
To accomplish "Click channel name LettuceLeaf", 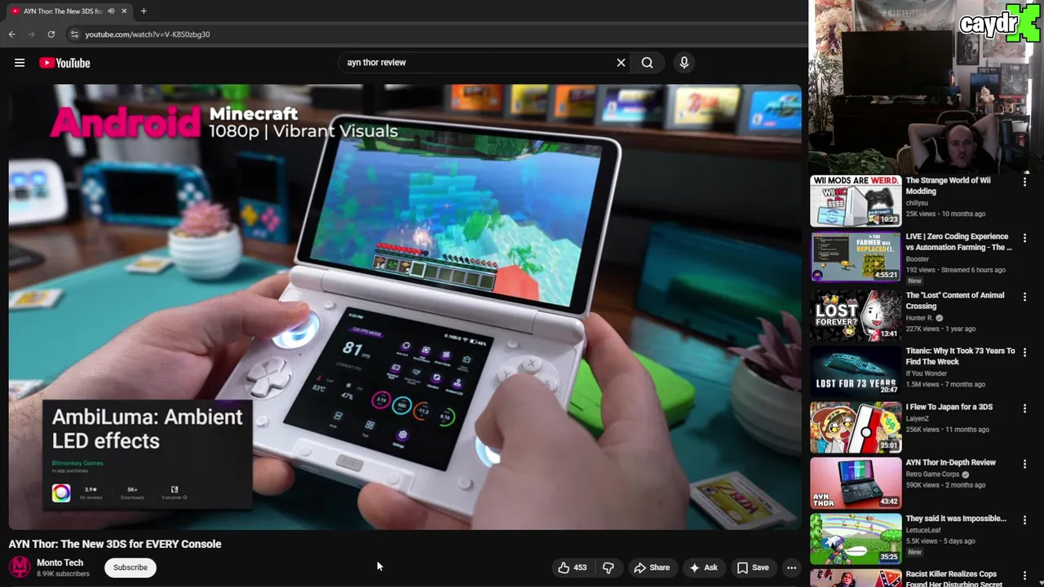I will tap(923, 530).
